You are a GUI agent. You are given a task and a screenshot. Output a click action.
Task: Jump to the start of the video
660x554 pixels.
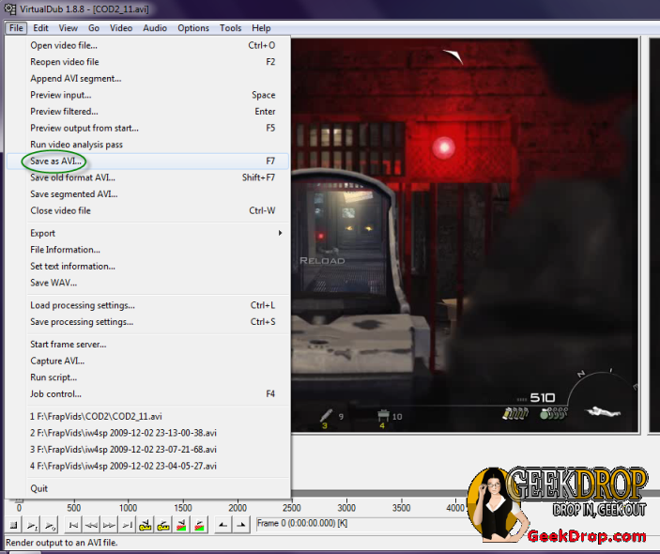coord(72,524)
